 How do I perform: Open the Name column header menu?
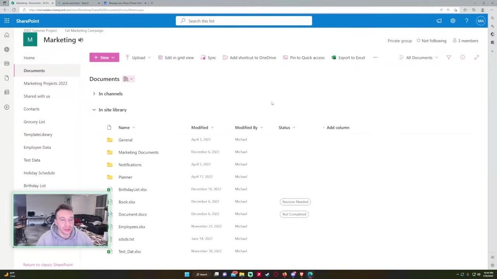127,127
